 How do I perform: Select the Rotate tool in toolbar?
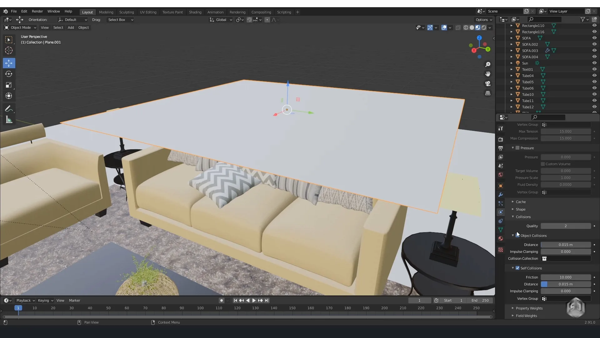point(9,74)
